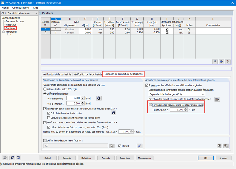Click the An.nat. button
Viewport: 236px width, 169px height.
pos(106,158)
